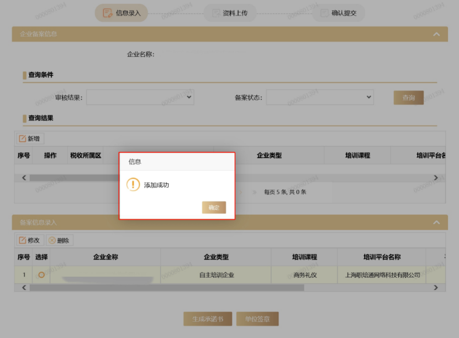Click left scroll arrow of 查询结果 table
Viewport: 459px width, 338px height.
pyautogui.click(x=24, y=178)
